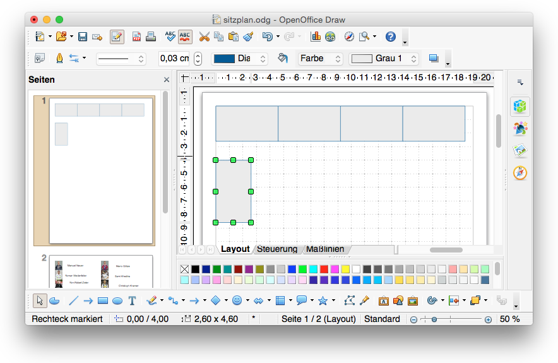This screenshot has width=558, height=363.
Task: Click the 50 % zoom value
Action: 509,319
